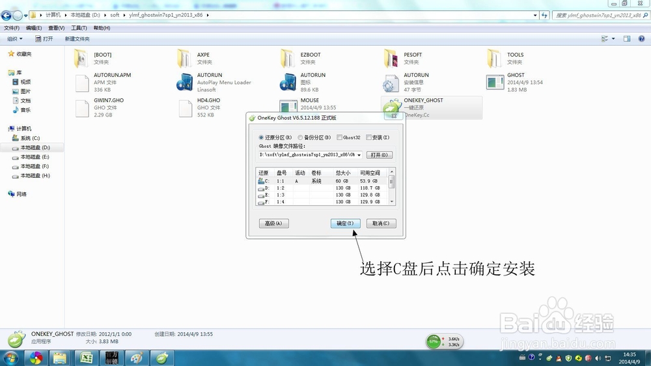651x366 pixels.
Task: Select the ONEKEY_GHOST application icon
Action: [x=391, y=106]
